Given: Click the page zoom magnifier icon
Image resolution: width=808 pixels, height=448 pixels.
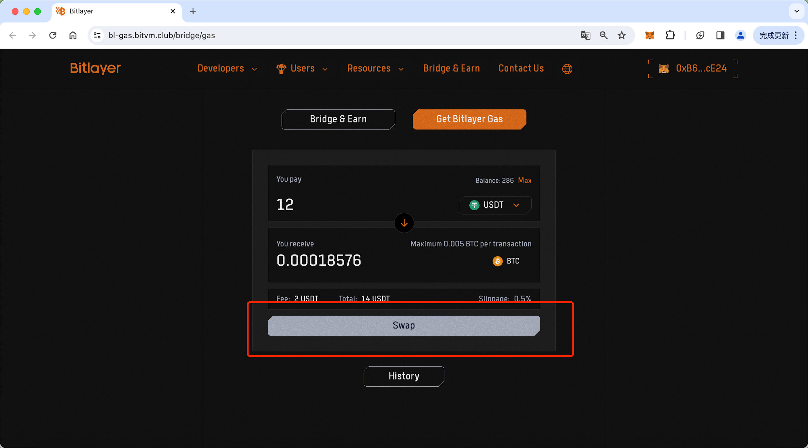Looking at the screenshot, I should tap(603, 36).
